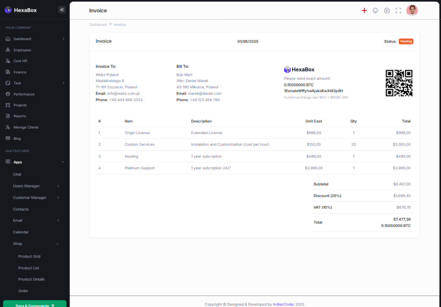The image size is (441, 307).
Task: Expand the Task submenu arrow
Action: click(63, 83)
